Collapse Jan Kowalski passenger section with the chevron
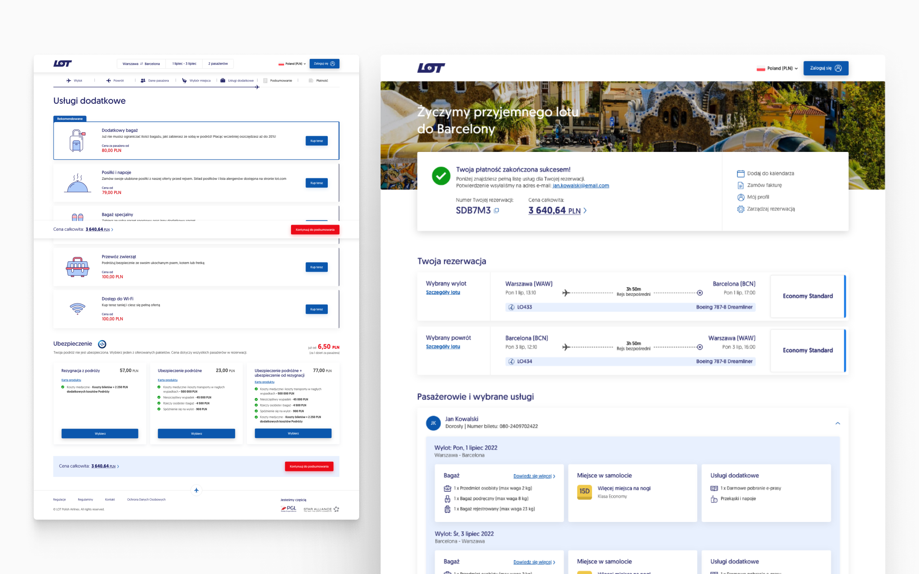Viewport: 919px width, 574px height. tap(838, 423)
